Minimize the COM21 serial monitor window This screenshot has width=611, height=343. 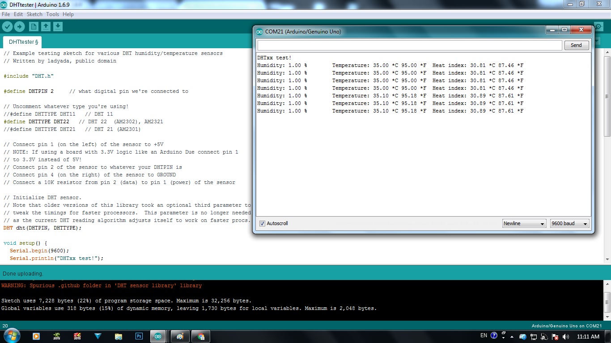(553, 29)
